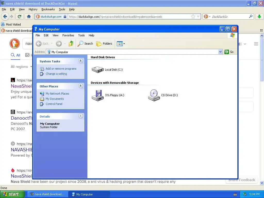Reload the page in Mypal
This screenshot has width=264, height=198.
[19, 16]
